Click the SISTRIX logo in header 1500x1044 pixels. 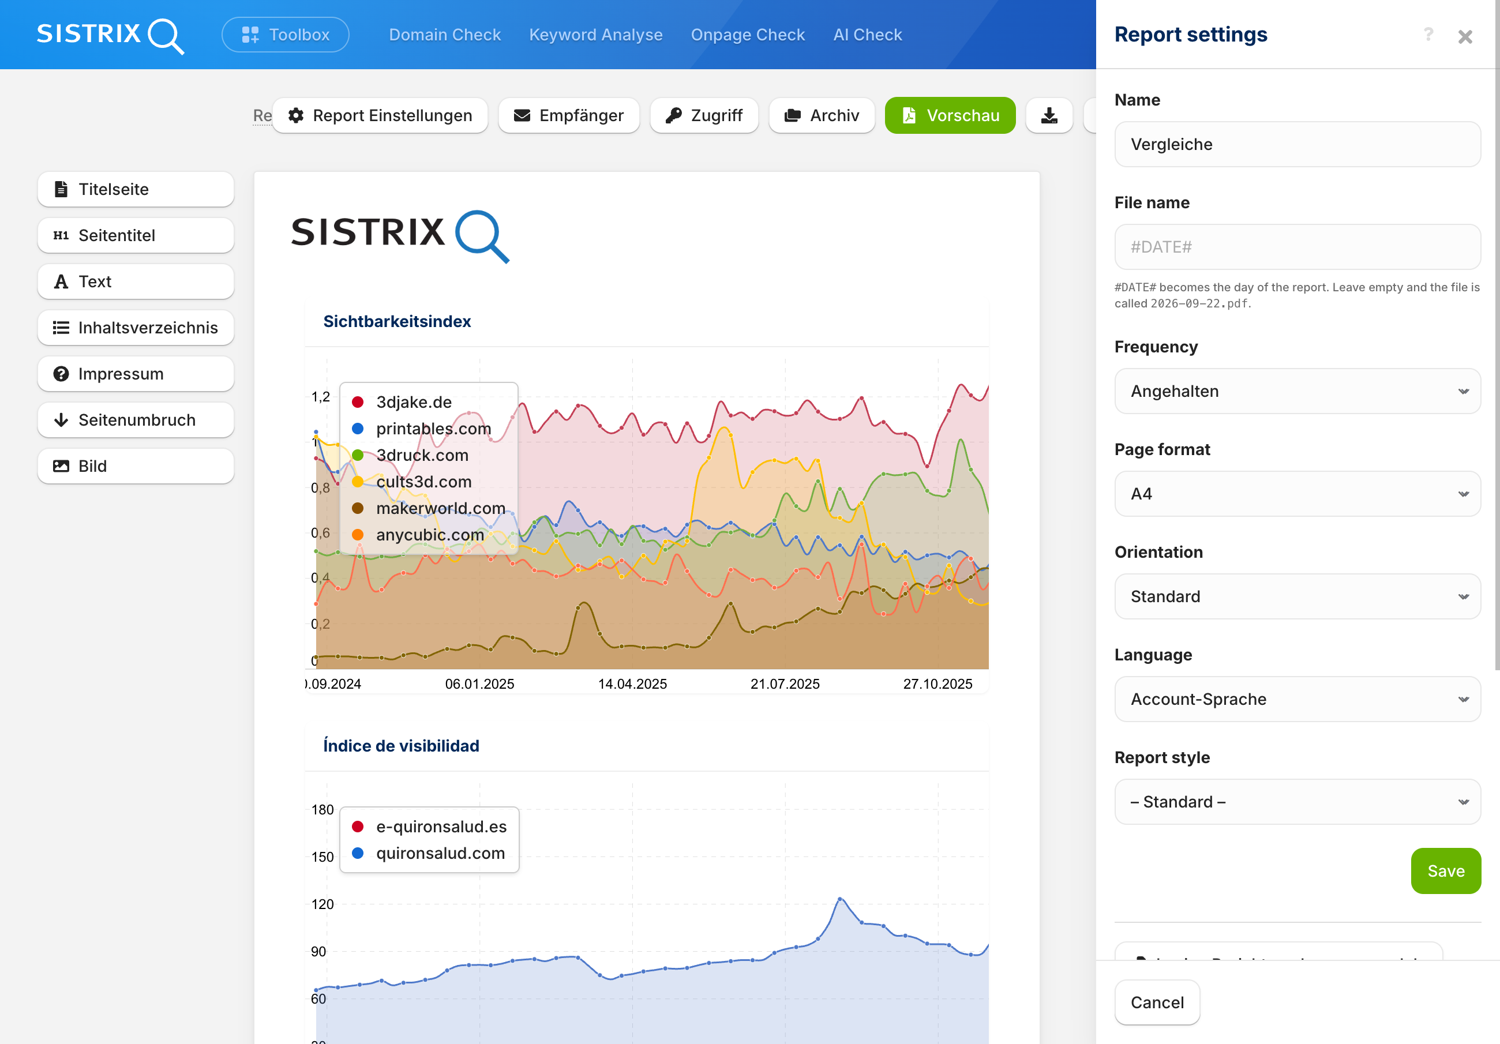[x=110, y=35]
